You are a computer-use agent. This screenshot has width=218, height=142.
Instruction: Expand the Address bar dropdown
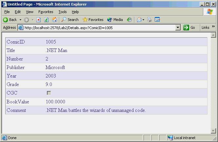tap(178, 27)
